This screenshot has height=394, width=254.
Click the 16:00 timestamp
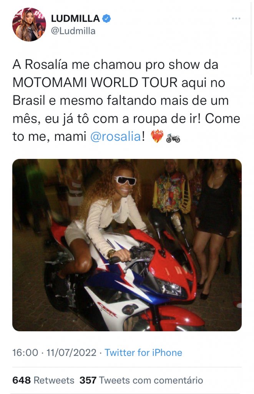[25, 352]
